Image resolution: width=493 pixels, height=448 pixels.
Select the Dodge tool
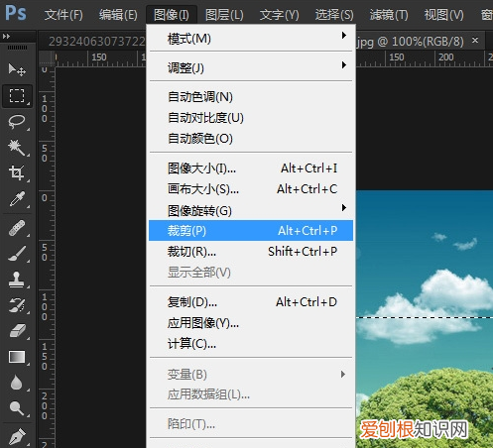(17, 408)
